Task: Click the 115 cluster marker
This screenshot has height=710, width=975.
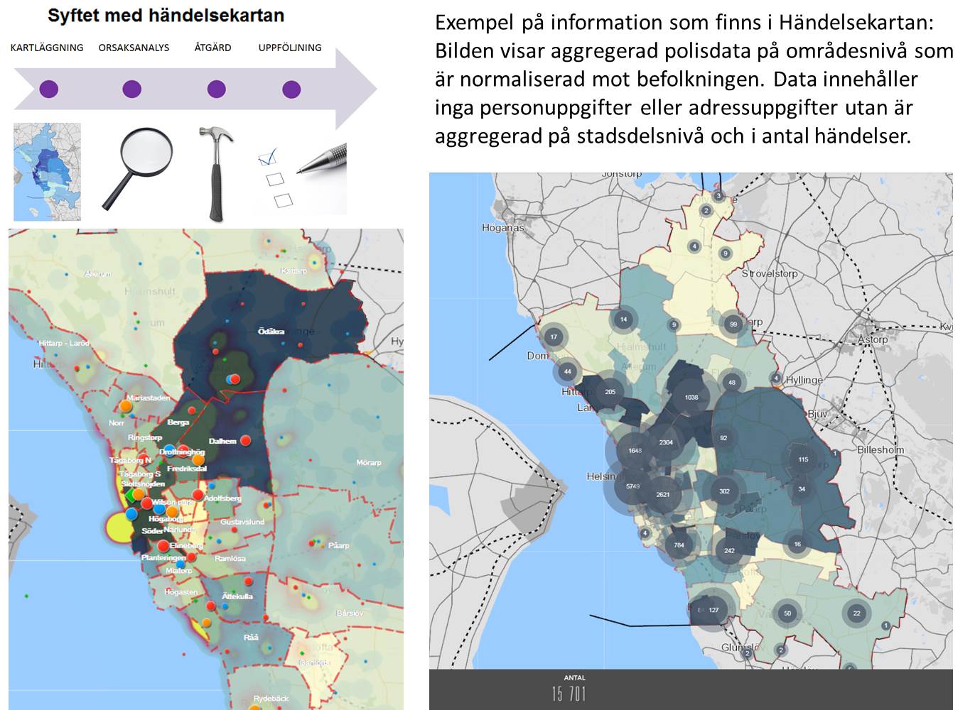Action: click(x=803, y=459)
